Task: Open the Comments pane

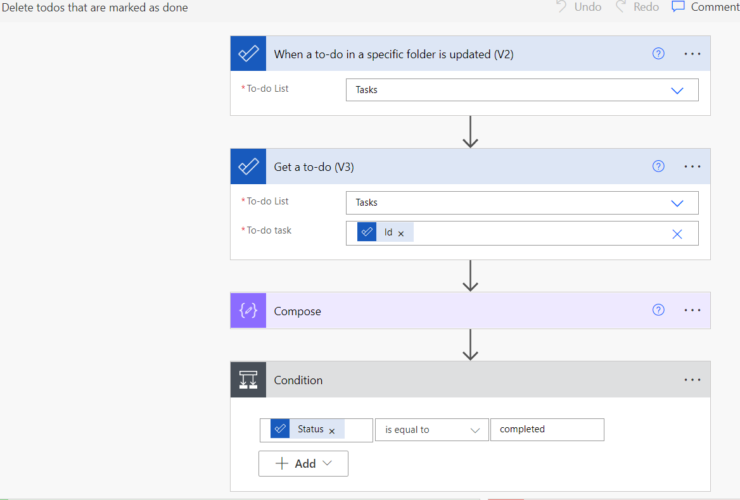Action: point(706,7)
